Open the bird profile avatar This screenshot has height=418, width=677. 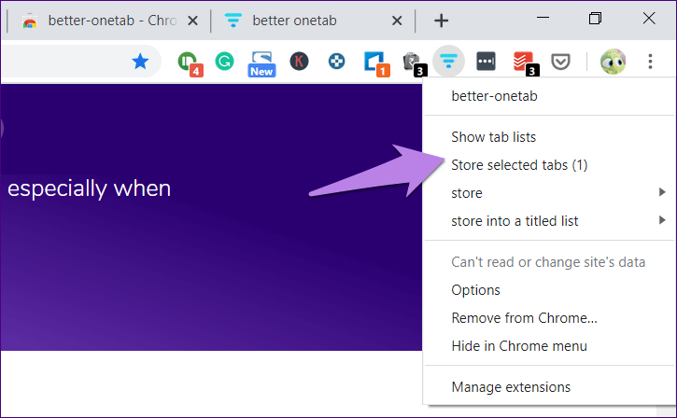[x=614, y=62]
